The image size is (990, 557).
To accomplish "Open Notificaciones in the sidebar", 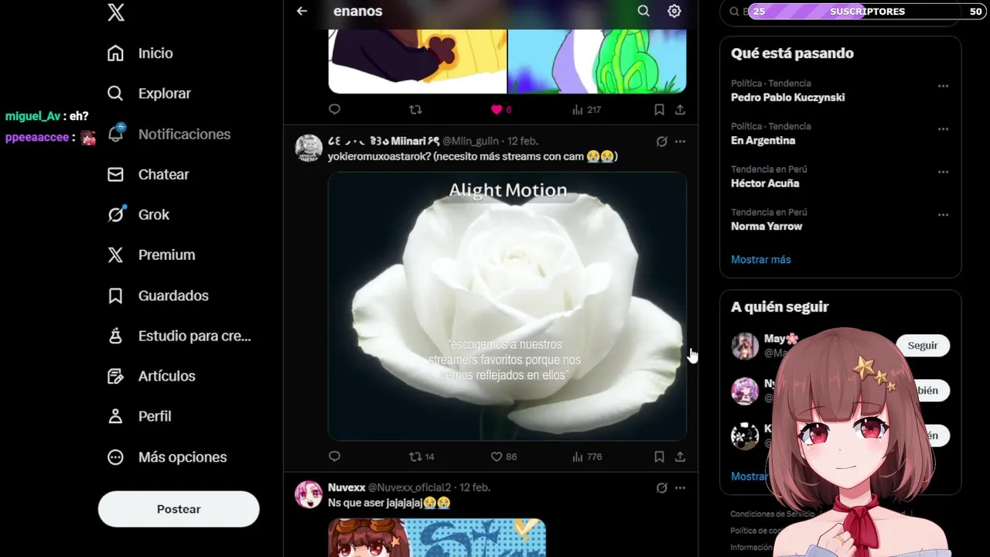I will pyautogui.click(x=169, y=134).
